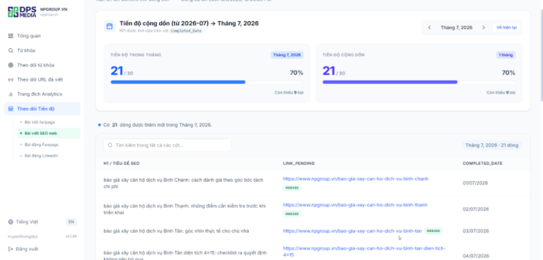The height and width of the screenshot is (260, 543).
Task: Click the search icon in the search box
Action: [x=110, y=146]
